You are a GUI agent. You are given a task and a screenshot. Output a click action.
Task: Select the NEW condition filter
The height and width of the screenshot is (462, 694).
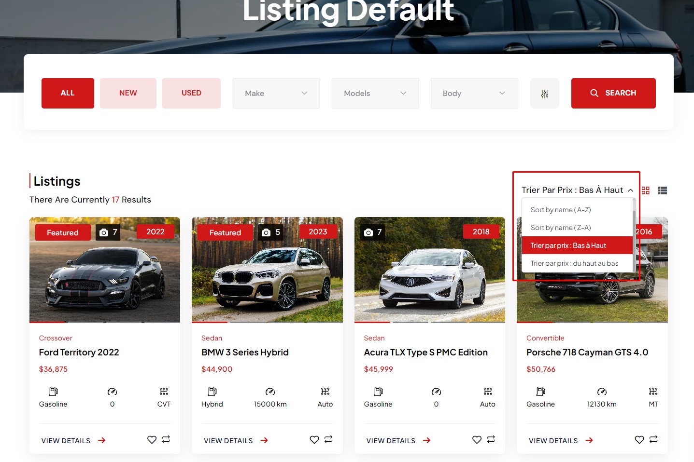click(x=128, y=93)
